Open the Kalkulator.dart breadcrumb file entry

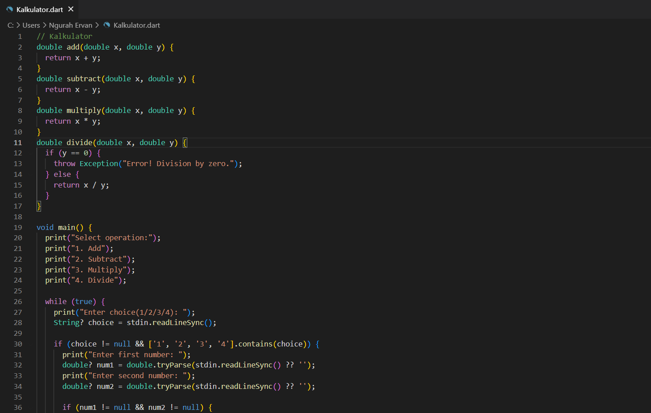click(x=136, y=25)
